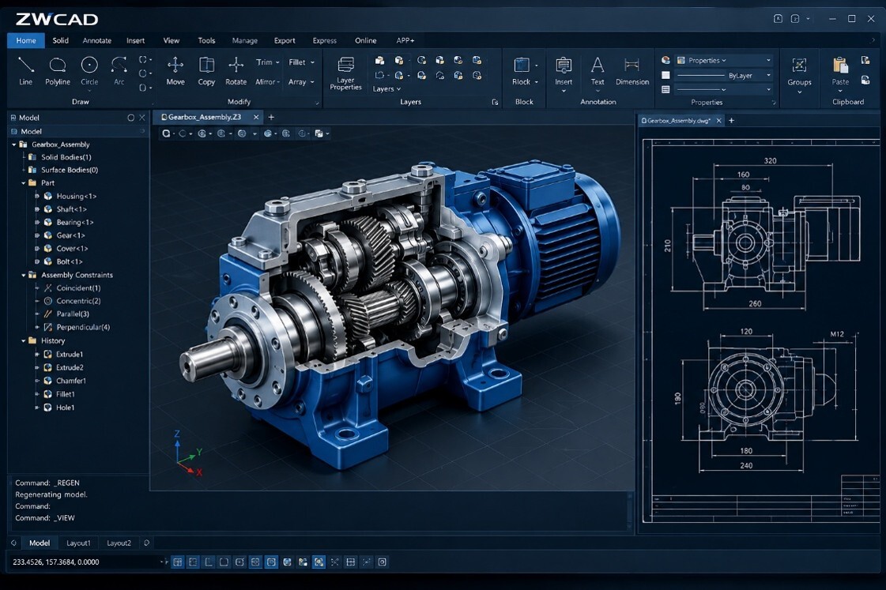The width and height of the screenshot is (886, 590).
Task: Collapse the Gearbox_Assembly tree node
Action: (x=14, y=145)
